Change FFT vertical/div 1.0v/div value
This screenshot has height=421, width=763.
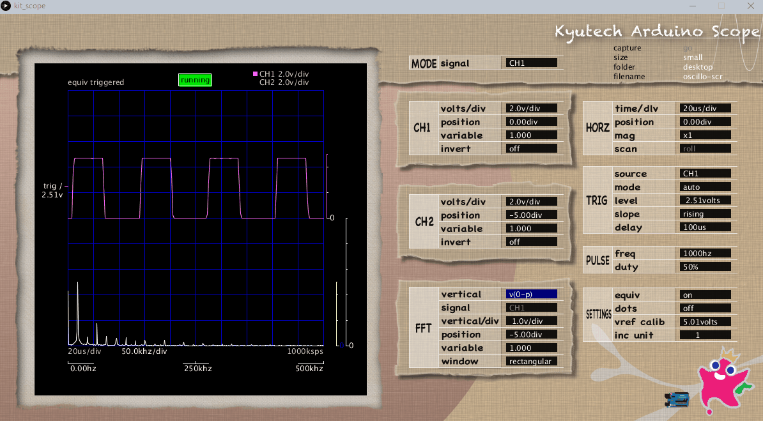tap(532, 321)
